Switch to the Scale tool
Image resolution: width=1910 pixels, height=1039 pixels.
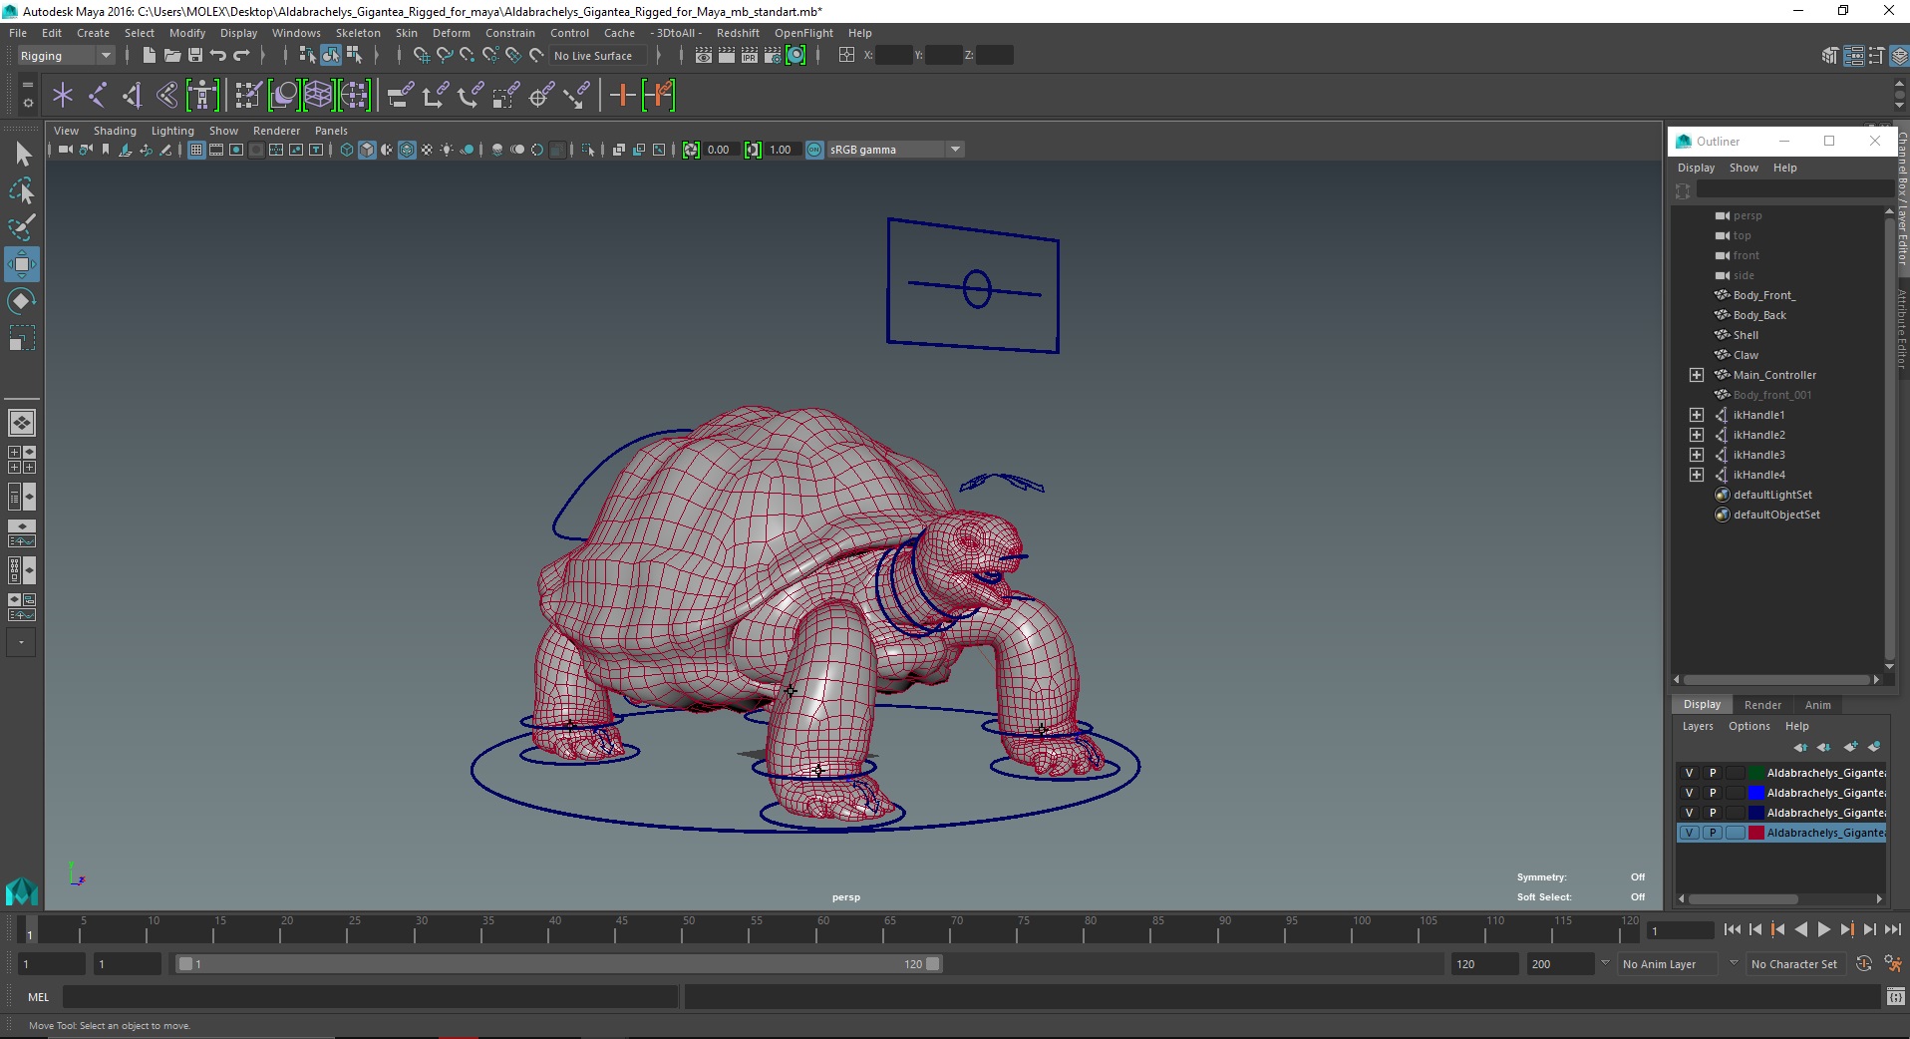(x=22, y=338)
